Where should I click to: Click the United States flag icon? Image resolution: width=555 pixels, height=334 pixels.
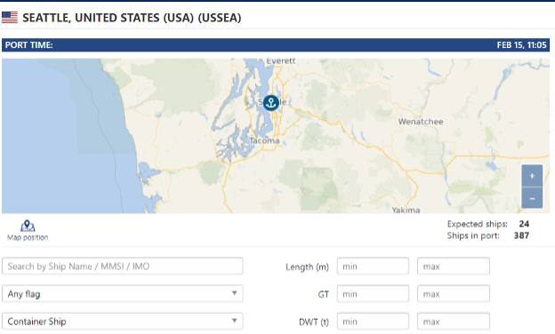(10, 17)
